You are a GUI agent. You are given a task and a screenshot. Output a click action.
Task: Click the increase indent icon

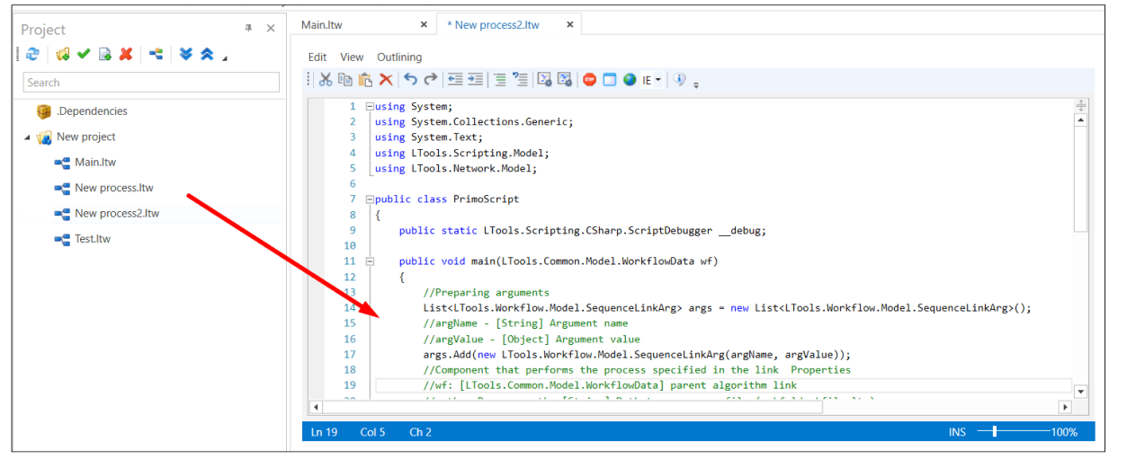[x=476, y=80]
